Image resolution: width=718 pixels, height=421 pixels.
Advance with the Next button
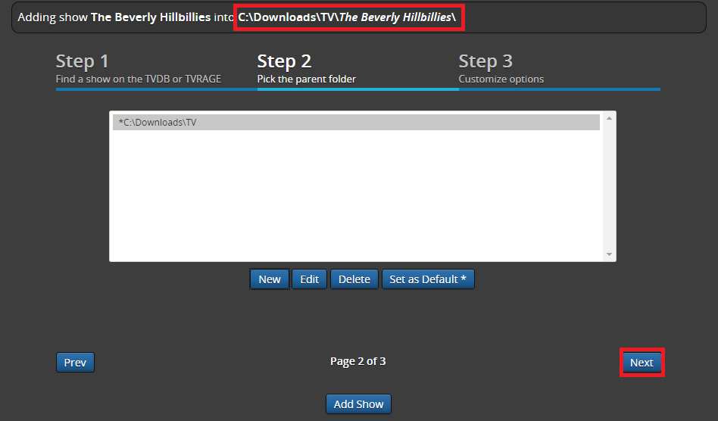pos(642,363)
